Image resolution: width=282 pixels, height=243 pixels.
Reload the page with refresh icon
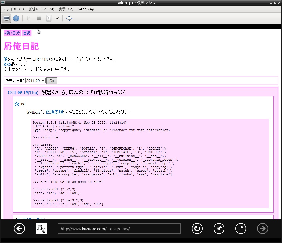(197, 229)
